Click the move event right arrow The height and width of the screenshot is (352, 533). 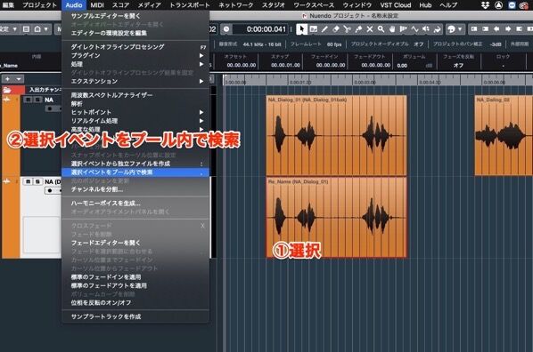coord(508,29)
